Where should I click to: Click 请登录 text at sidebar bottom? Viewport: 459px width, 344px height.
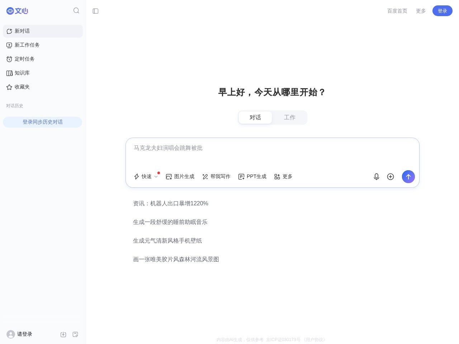pyautogui.click(x=25, y=334)
